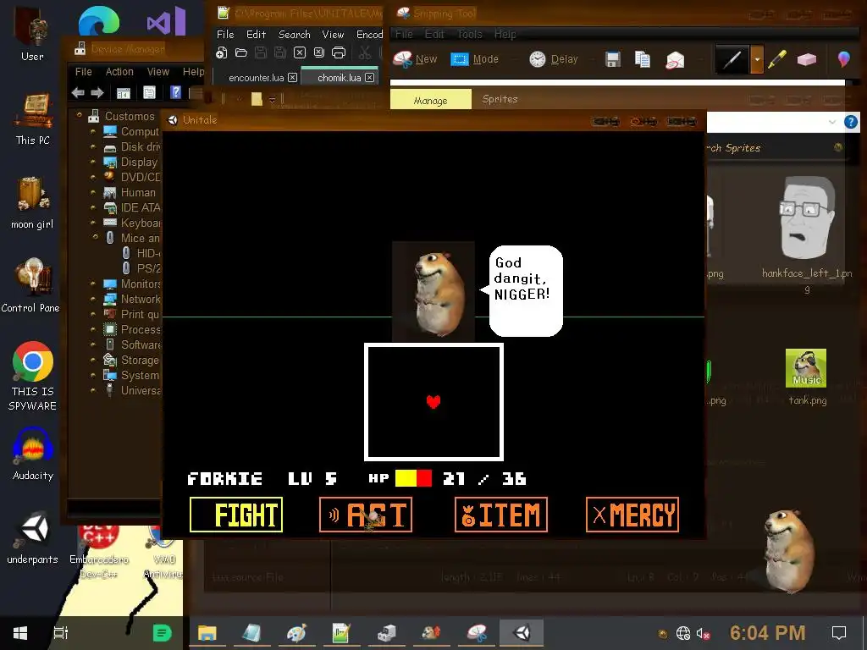
Task: Select the PS/2 mouse device entry
Action: pyautogui.click(x=141, y=268)
